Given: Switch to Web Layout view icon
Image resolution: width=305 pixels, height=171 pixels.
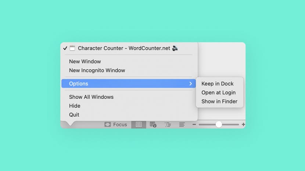Looking at the screenshot, I should (x=153, y=124).
